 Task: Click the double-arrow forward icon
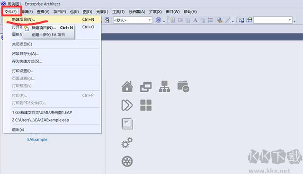coord(127,105)
